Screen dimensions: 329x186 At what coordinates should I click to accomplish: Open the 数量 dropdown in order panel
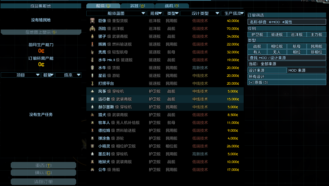(48, 75)
